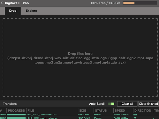Toggle the Auto-Scroll switch
159x119 pixels.
tap(111, 104)
